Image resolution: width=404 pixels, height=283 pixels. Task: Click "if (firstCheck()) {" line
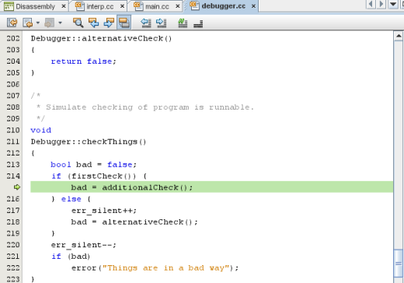99,176
